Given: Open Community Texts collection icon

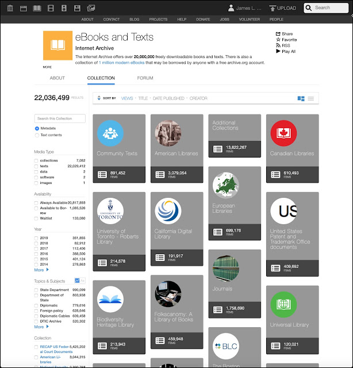Looking at the screenshot, I should tap(110, 133).
